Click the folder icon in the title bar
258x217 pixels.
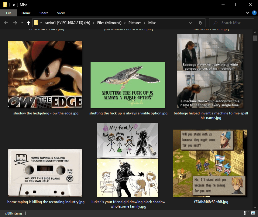5,5
